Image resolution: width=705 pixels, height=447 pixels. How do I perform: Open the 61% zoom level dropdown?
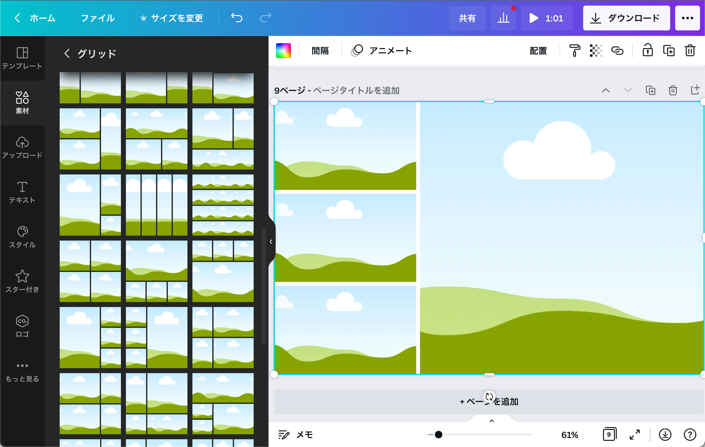point(570,435)
